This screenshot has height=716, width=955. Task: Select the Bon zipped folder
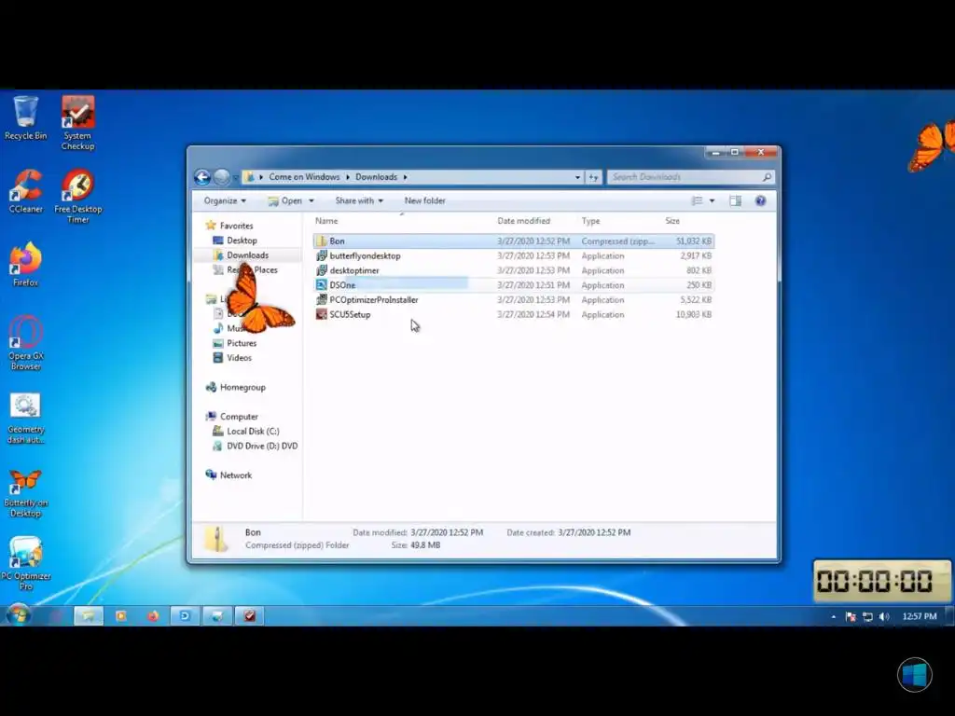pos(514,241)
